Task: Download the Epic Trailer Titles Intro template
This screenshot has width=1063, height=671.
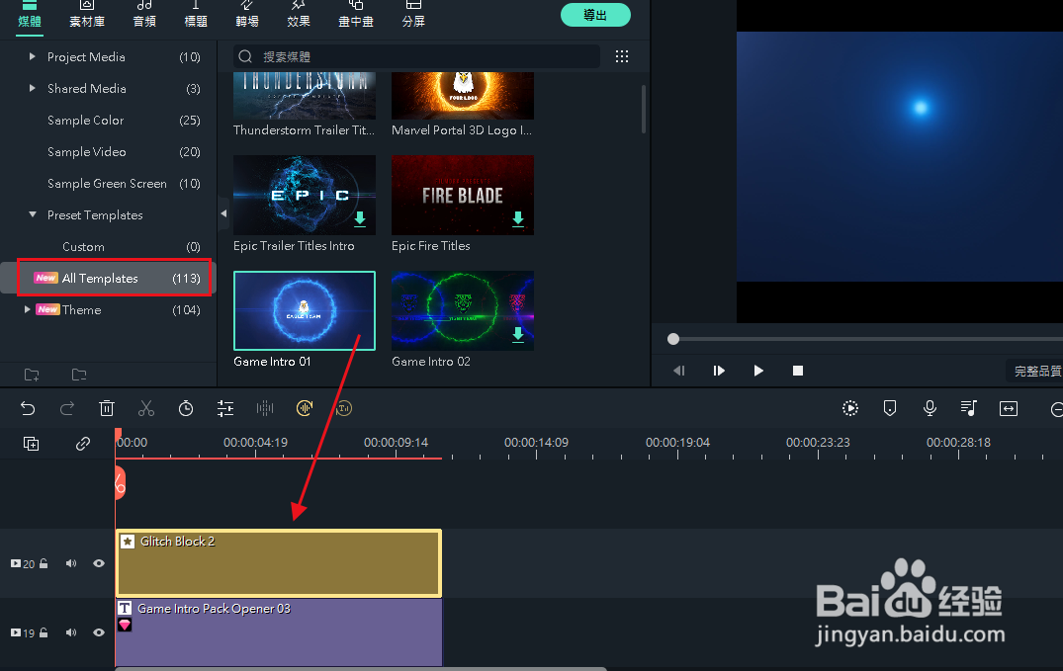Action: tap(360, 218)
